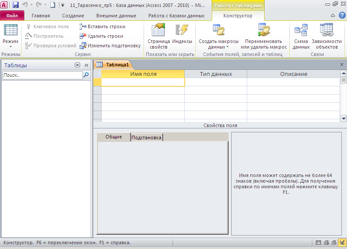Switch to Datasheet view in status bar
The width and height of the screenshot is (347, 249).
coord(318,242)
